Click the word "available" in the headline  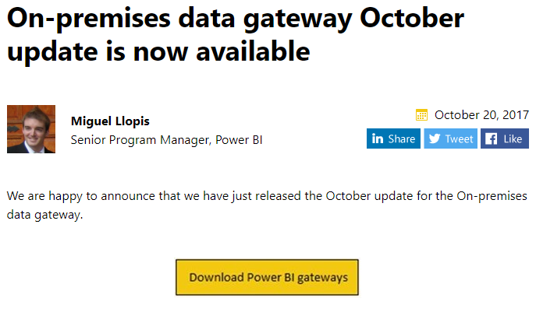[x=250, y=52]
